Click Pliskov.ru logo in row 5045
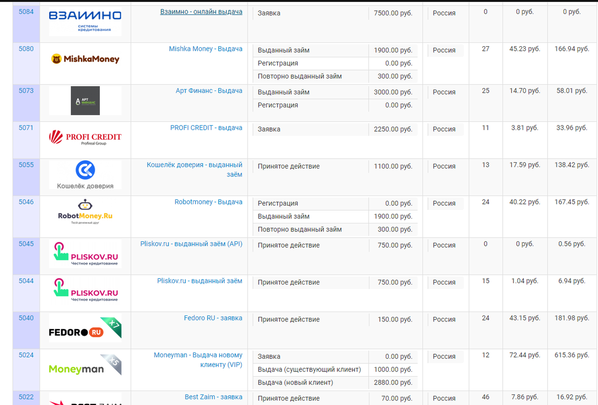 [x=85, y=254]
